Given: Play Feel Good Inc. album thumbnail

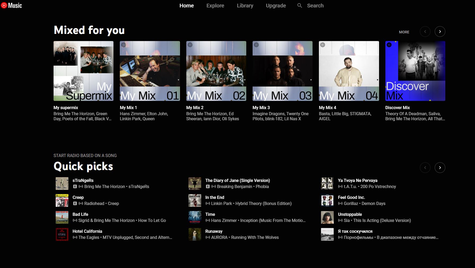Looking at the screenshot, I should [x=327, y=200].
